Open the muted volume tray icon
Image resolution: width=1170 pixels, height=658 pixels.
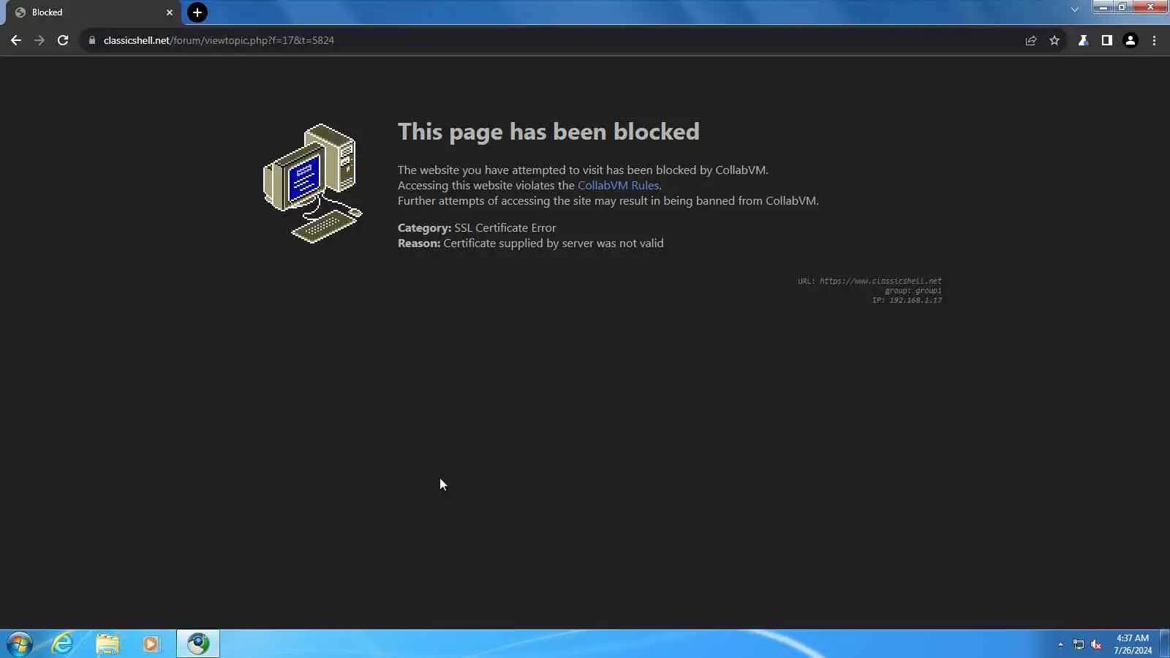coord(1096,645)
